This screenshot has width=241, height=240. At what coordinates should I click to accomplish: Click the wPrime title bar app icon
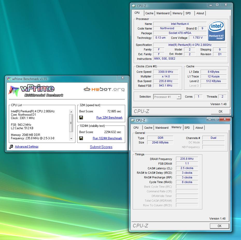coord(9,79)
